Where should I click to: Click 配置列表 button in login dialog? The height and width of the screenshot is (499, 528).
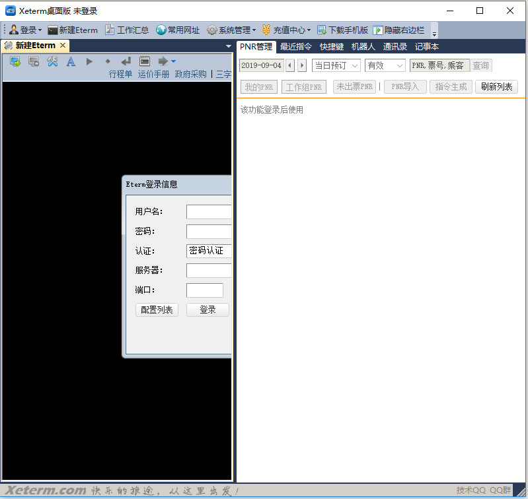coord(157,310)
